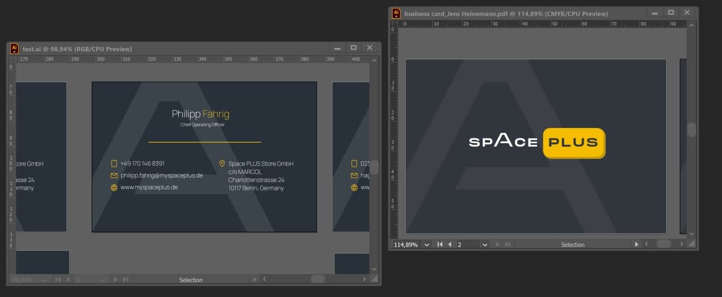Click the vertical scrollbar thumb in PDF window
Screen dimensions: 722x297
click(x=692, y=130)
